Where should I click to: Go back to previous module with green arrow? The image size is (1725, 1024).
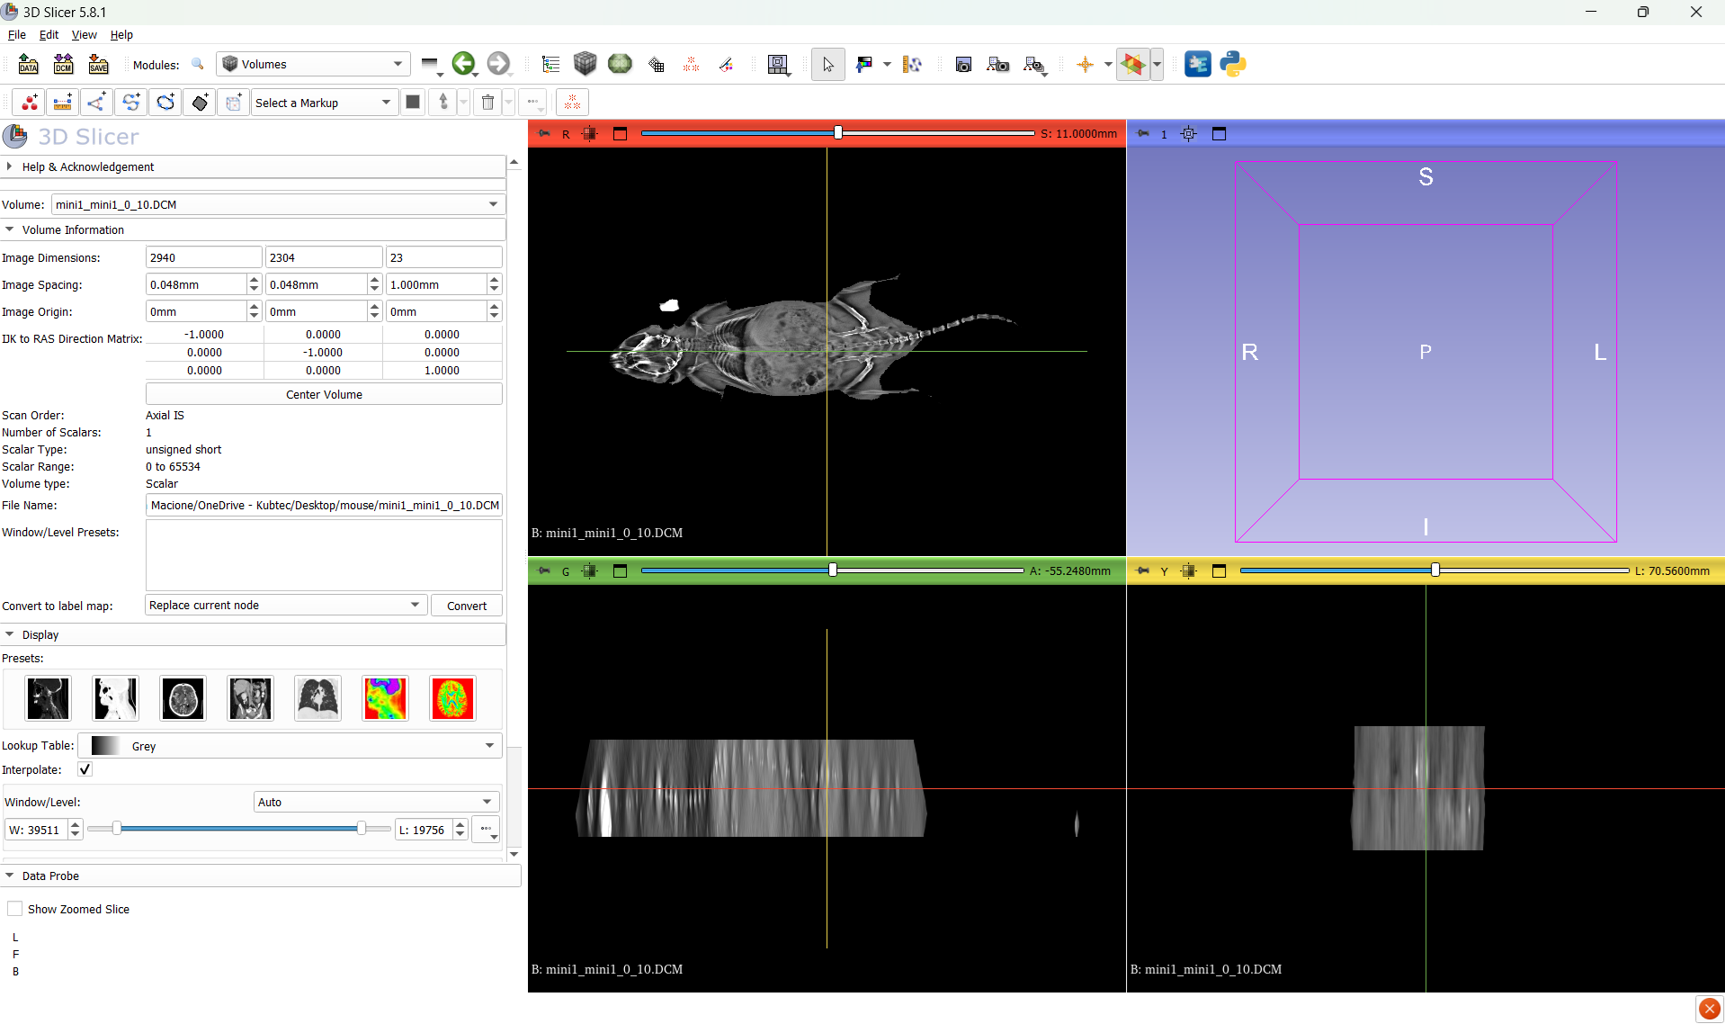coord(463,64)
